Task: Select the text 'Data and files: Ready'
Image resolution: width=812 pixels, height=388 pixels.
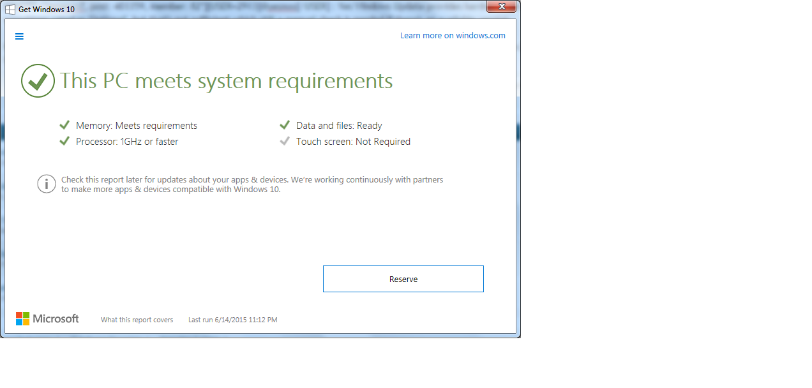Action: 339,126
